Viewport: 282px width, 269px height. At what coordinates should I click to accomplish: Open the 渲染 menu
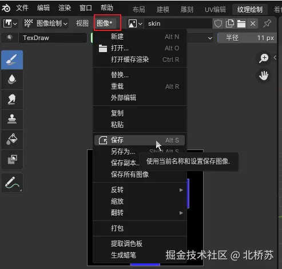[65, 8]
